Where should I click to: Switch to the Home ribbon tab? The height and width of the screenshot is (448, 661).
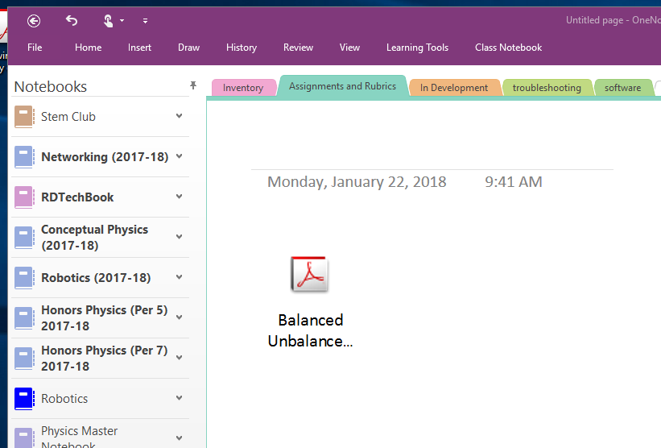click(88, 48)
